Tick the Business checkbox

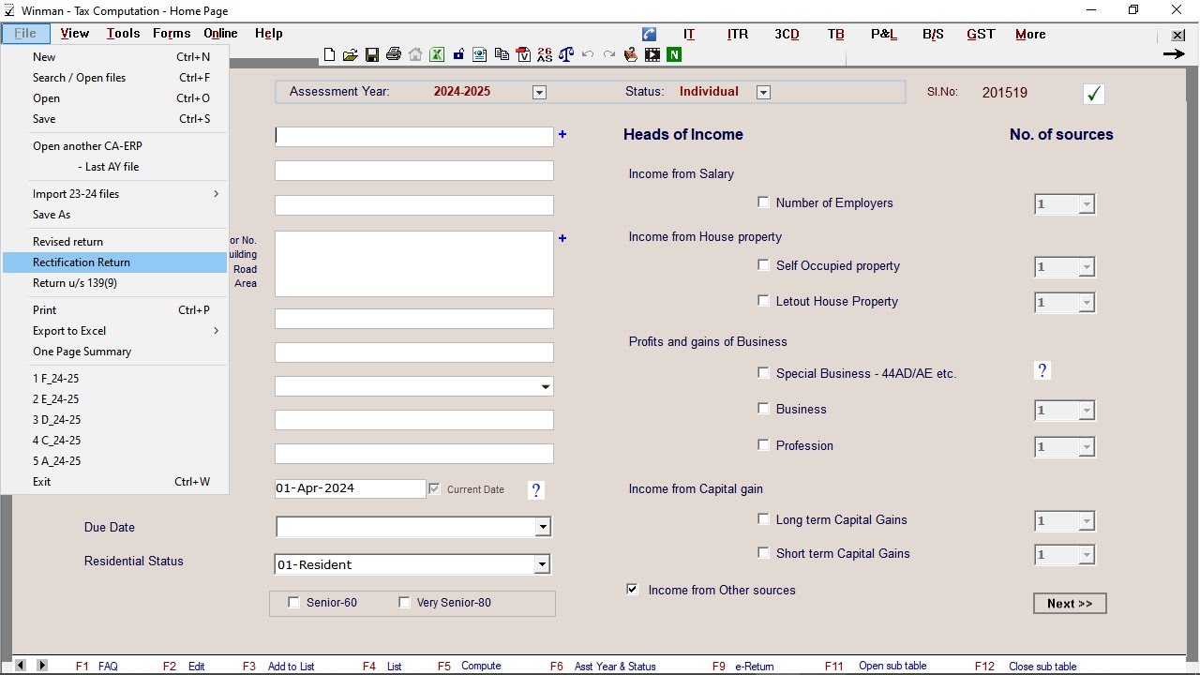click(x=763, y=409)
